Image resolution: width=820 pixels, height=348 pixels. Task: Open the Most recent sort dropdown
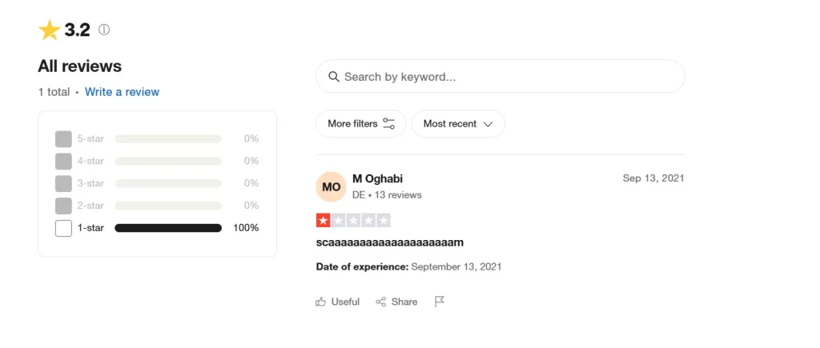click(458, 124)
